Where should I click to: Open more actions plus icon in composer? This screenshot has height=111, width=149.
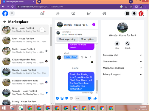[57, 98]
